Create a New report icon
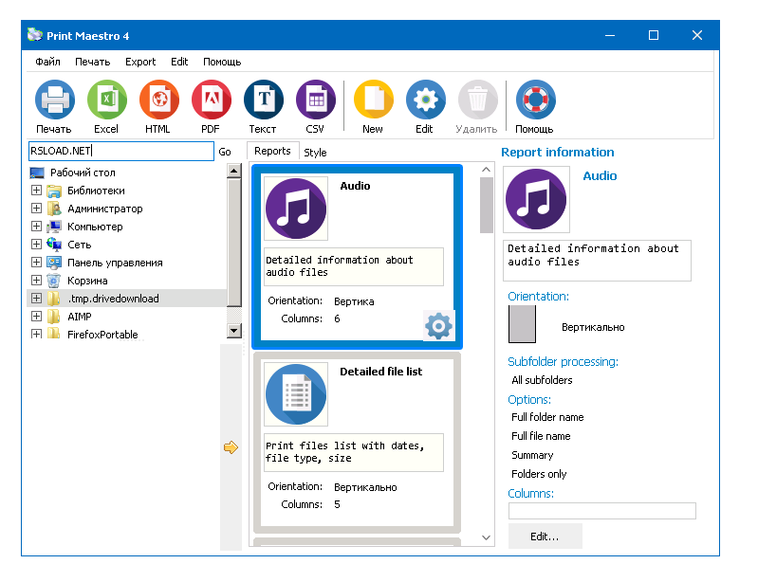 tap(373, 100)
